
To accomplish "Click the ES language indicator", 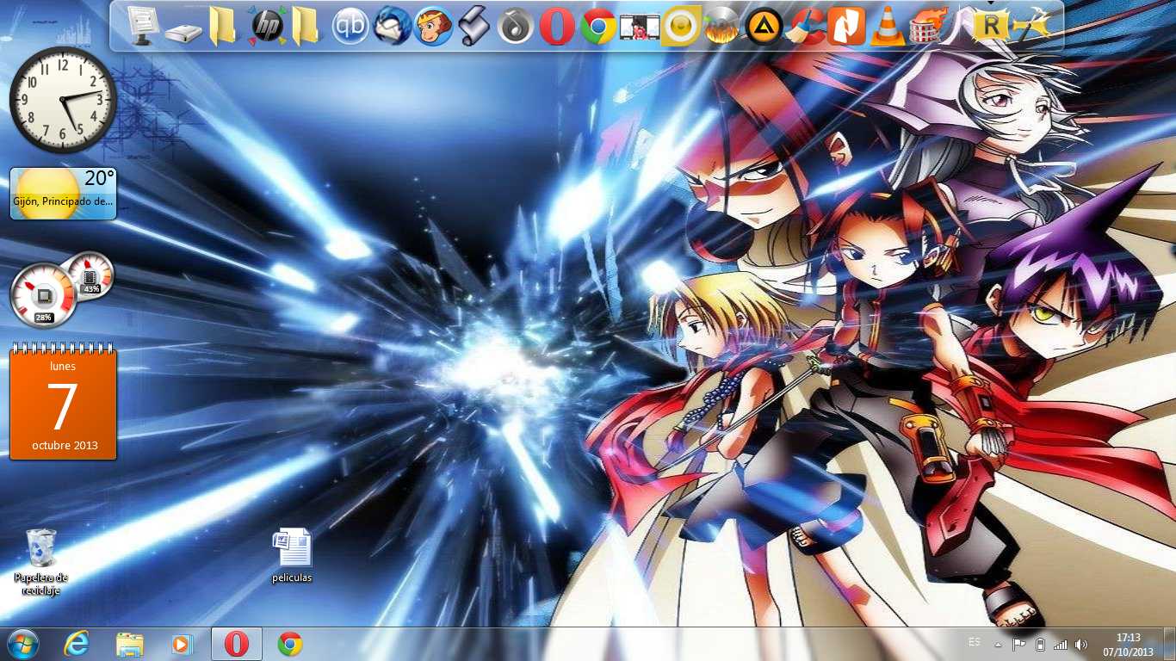I will click(975, 643).
